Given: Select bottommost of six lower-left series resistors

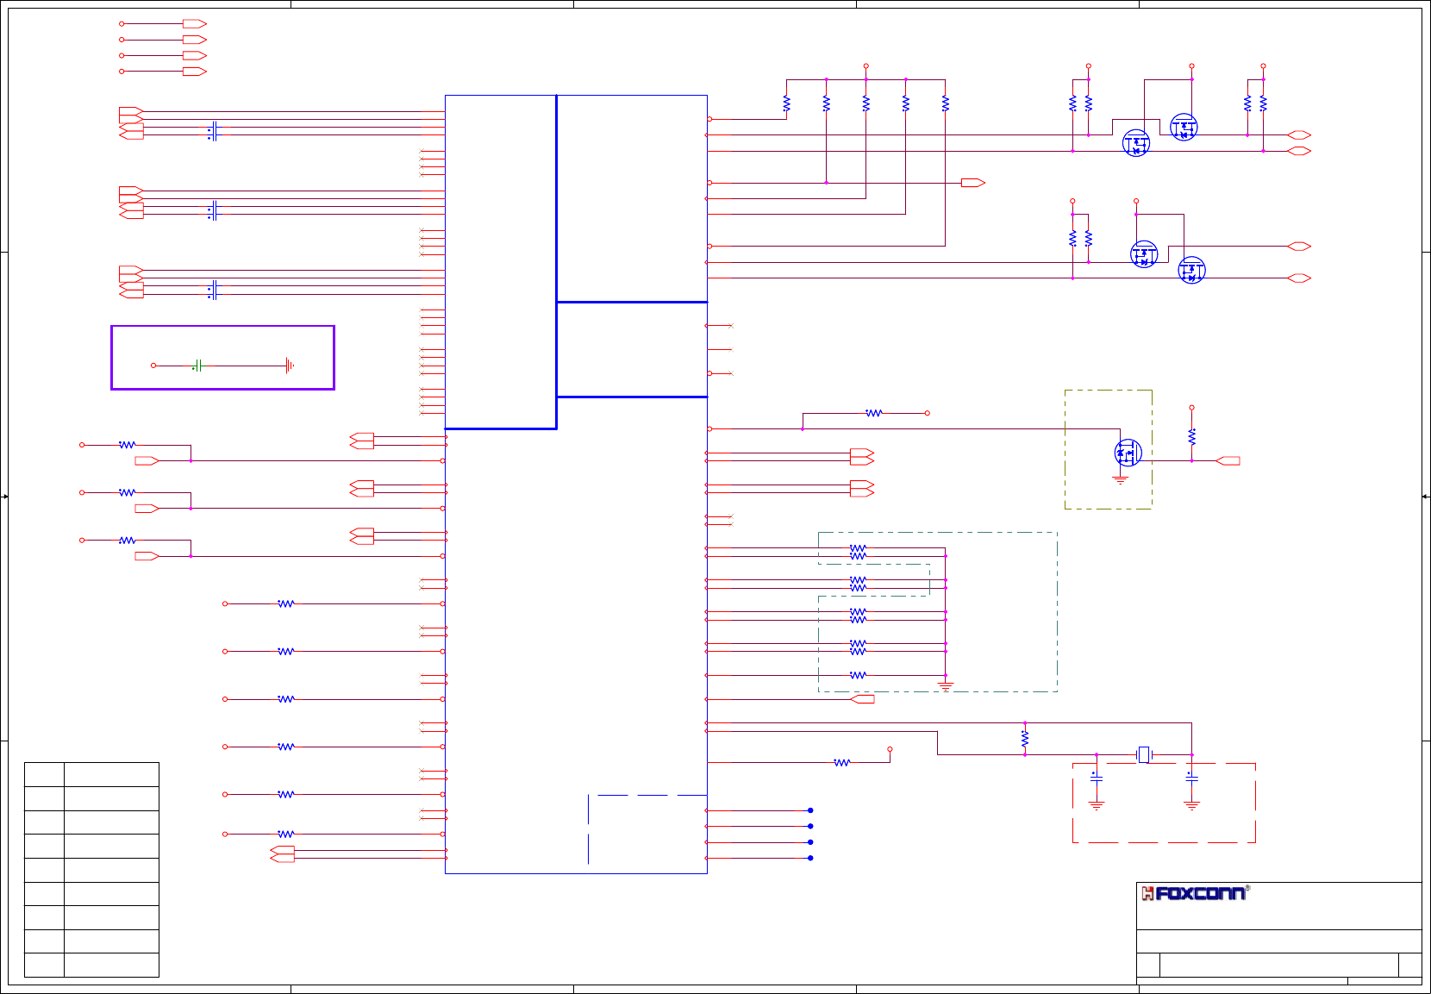Looking at the screenshot, I should (286, 835).
